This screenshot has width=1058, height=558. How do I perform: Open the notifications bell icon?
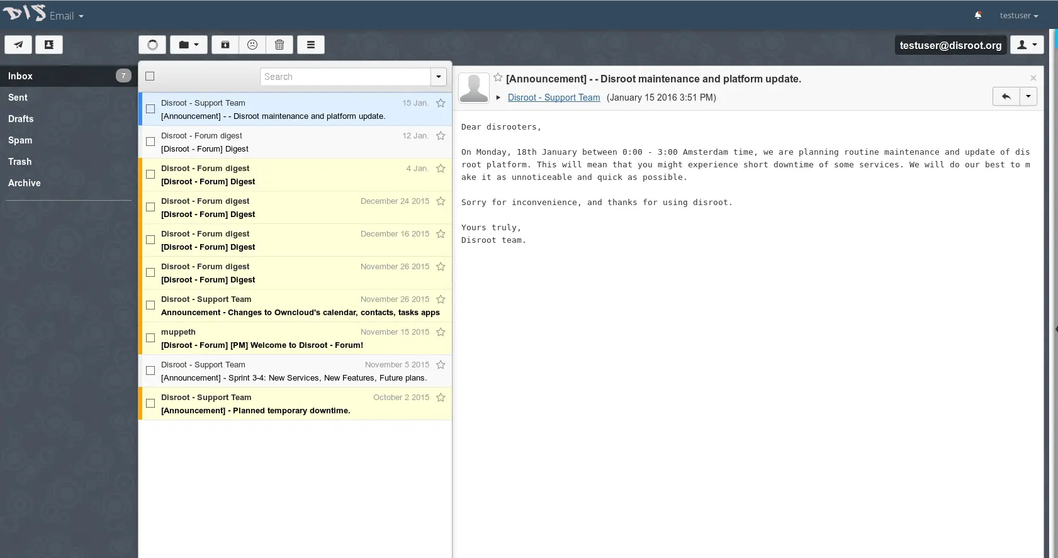coord(978,15)
